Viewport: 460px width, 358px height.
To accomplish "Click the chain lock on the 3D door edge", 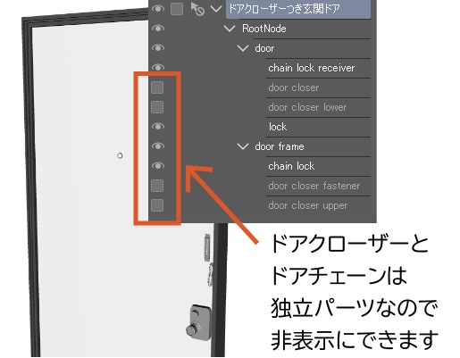I will coord(211,275).
